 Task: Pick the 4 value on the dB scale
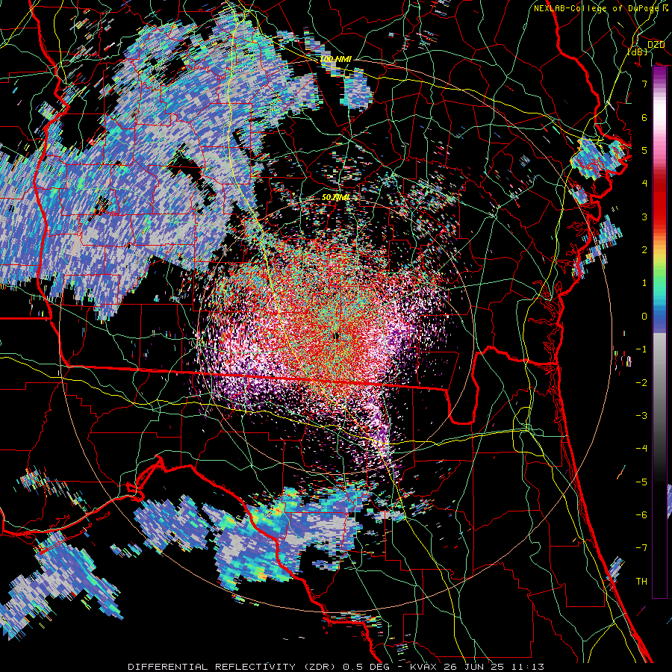[x=644, y=184]
